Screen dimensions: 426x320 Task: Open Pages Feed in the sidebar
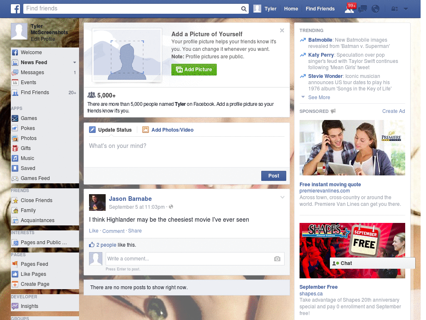45,264
